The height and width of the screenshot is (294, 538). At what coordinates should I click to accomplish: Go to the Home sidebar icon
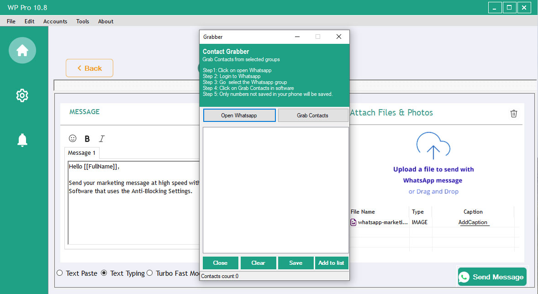(x=22, y=50)
